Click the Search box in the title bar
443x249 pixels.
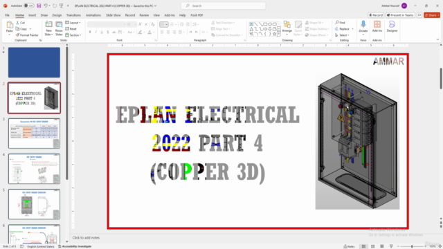point(223,6)
